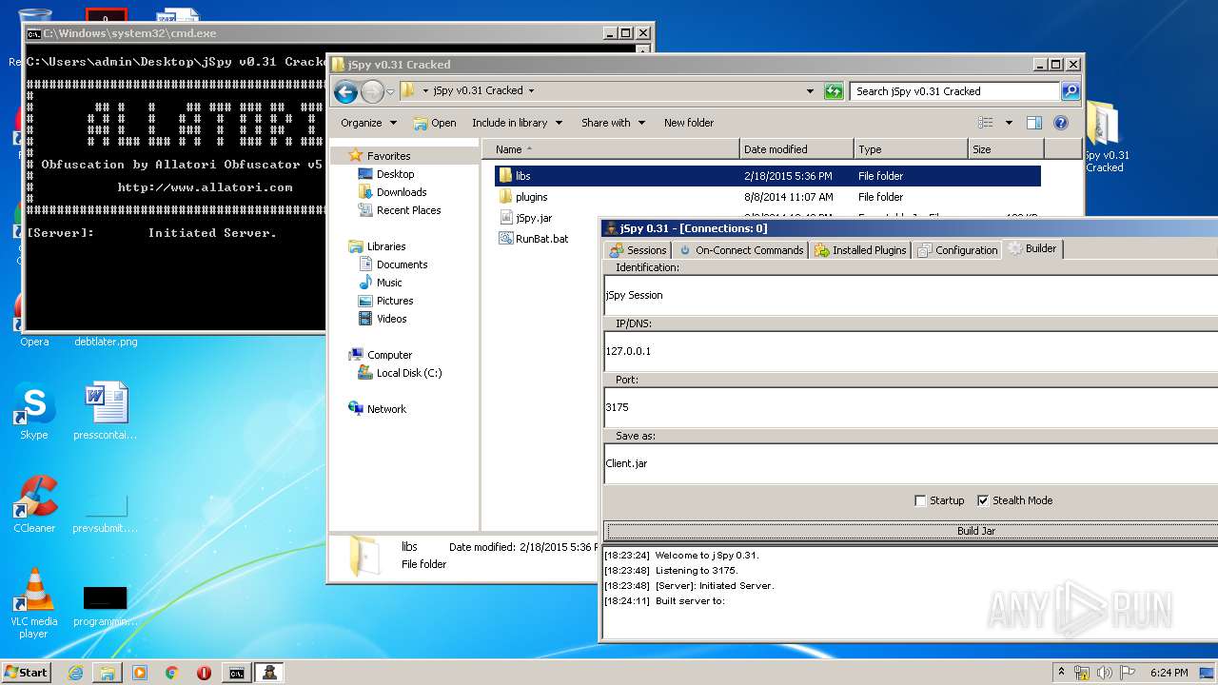Open Chrome from the taskbar
Viewport: 1218px width, 685px height.
(172, 673)
